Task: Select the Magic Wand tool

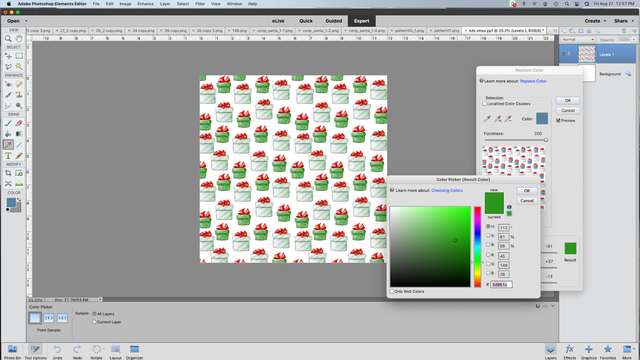Action: pos(19,66)
